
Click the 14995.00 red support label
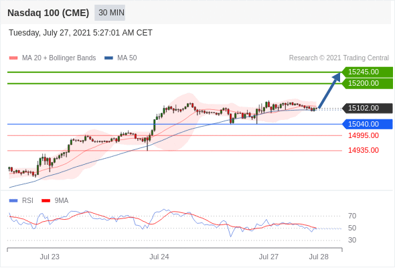[364, 135]
